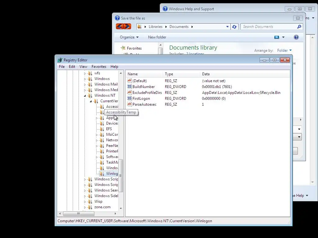Open the Favorites menu in Registry Editor

(x=99, y=67)
